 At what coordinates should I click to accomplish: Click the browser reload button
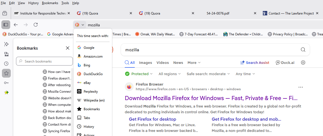click(x=36, y=25)
